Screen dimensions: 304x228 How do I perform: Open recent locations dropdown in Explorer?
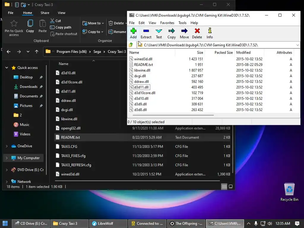(28, 52)
